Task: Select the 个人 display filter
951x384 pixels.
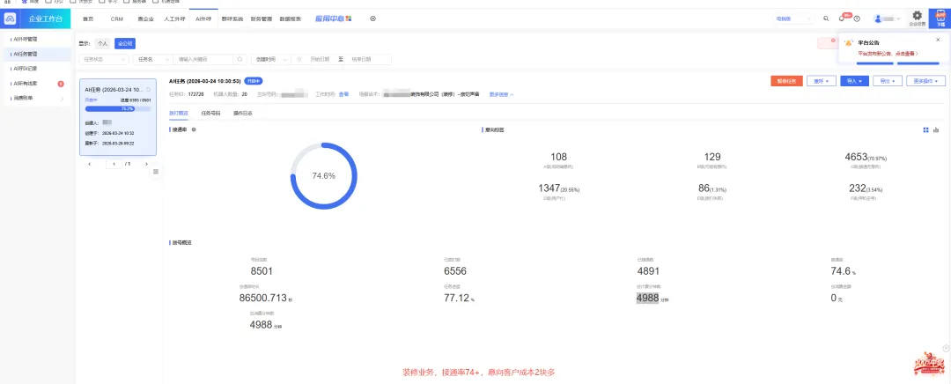Action: tap(102, 44)
